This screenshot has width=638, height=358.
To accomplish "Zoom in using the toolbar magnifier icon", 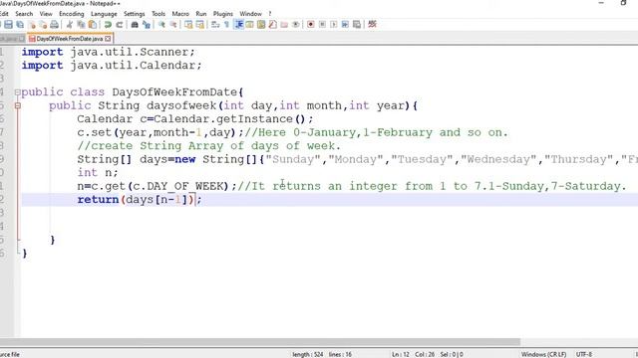I will (x=161, y=24).
